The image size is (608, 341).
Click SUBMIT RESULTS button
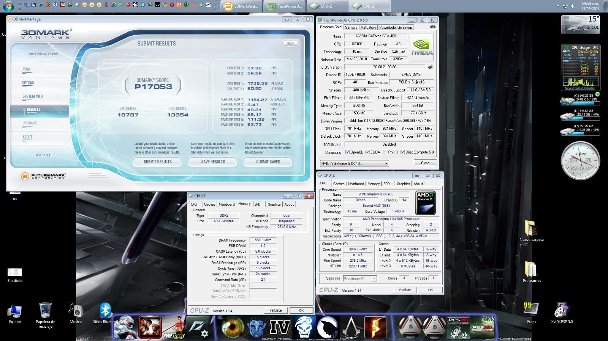pos(158,162)
